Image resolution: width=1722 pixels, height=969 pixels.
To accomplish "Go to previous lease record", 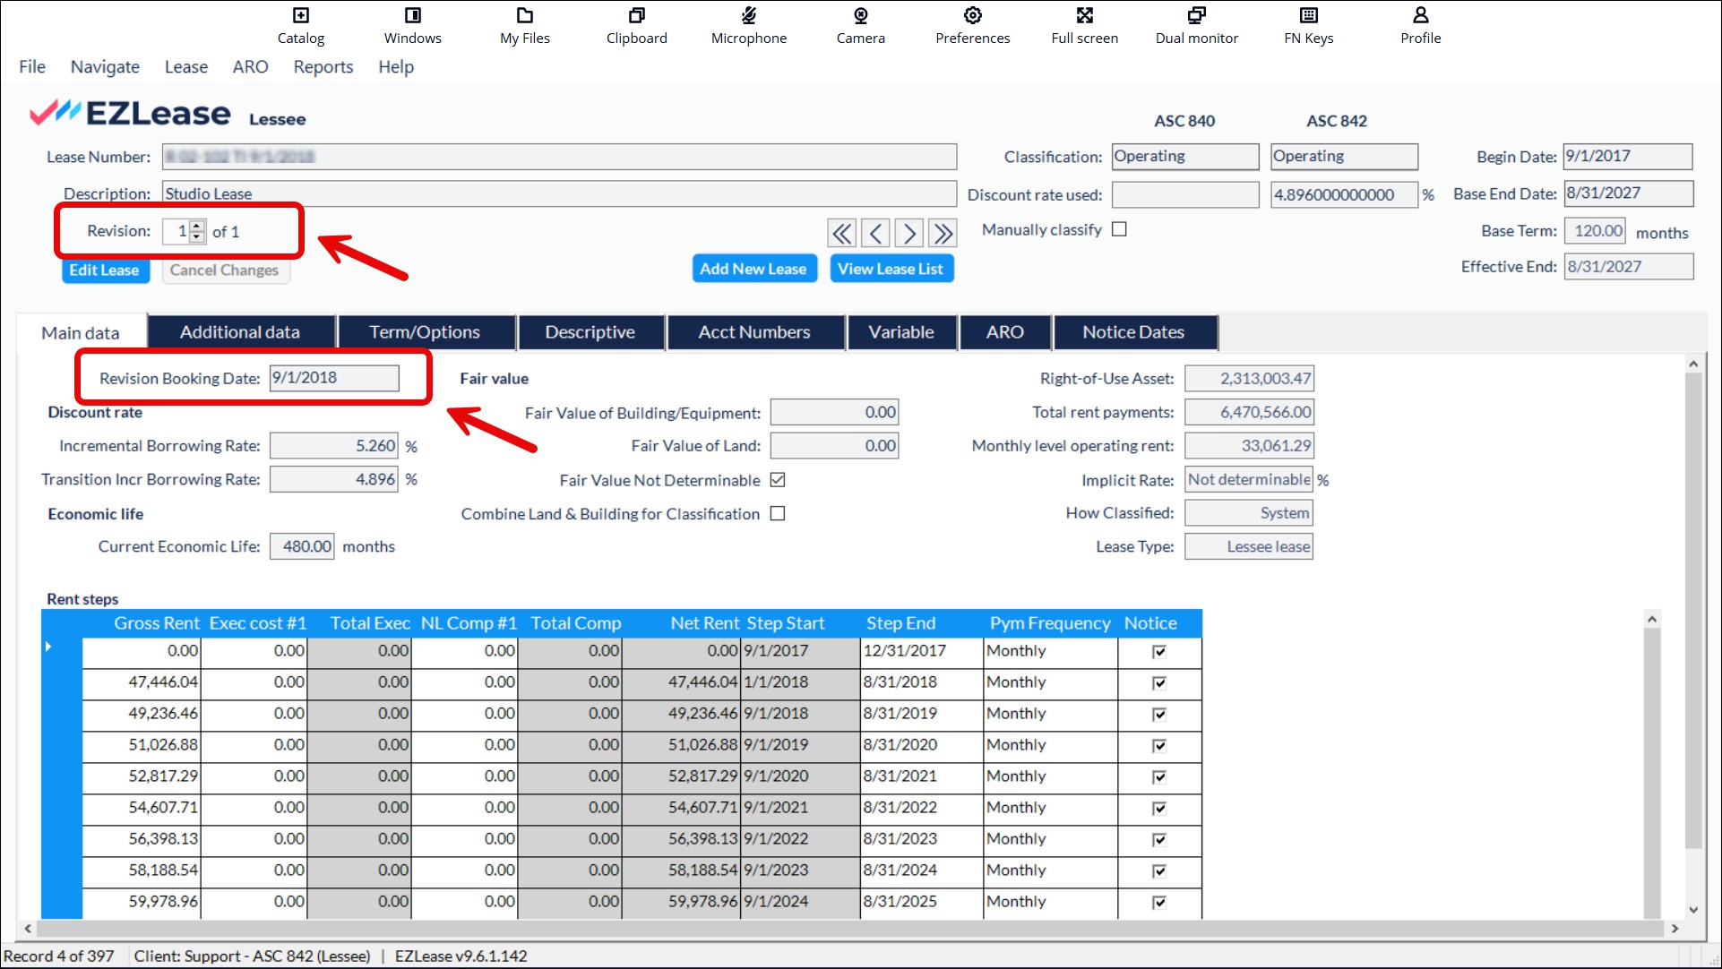I will pos(875,234).
